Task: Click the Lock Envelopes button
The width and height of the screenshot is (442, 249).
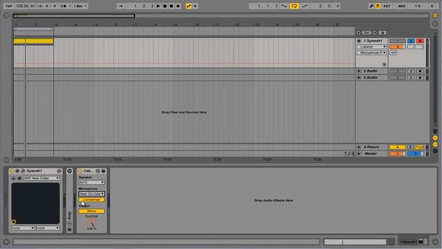Action: (x=382, y=33)
